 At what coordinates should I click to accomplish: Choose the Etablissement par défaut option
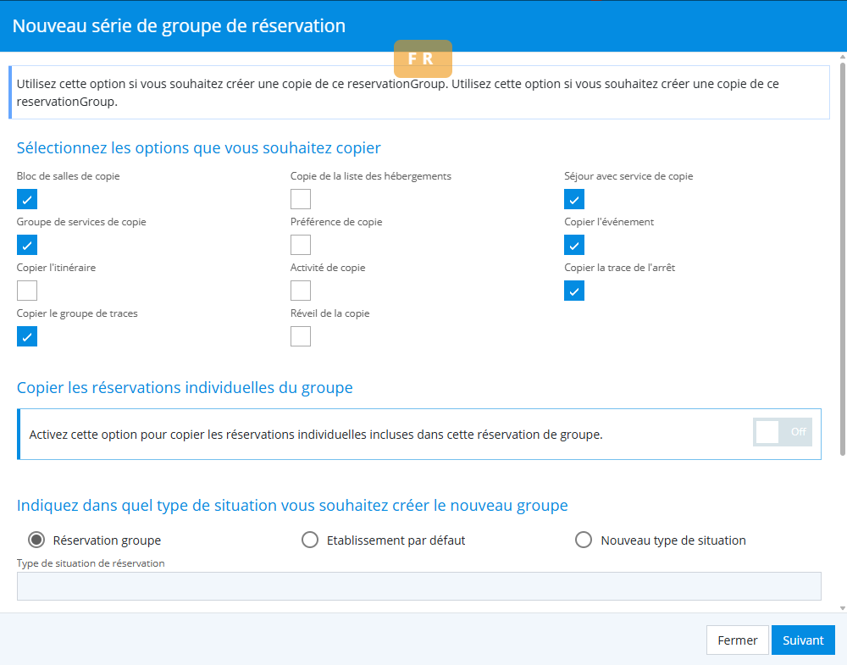(x=310, y=540)
